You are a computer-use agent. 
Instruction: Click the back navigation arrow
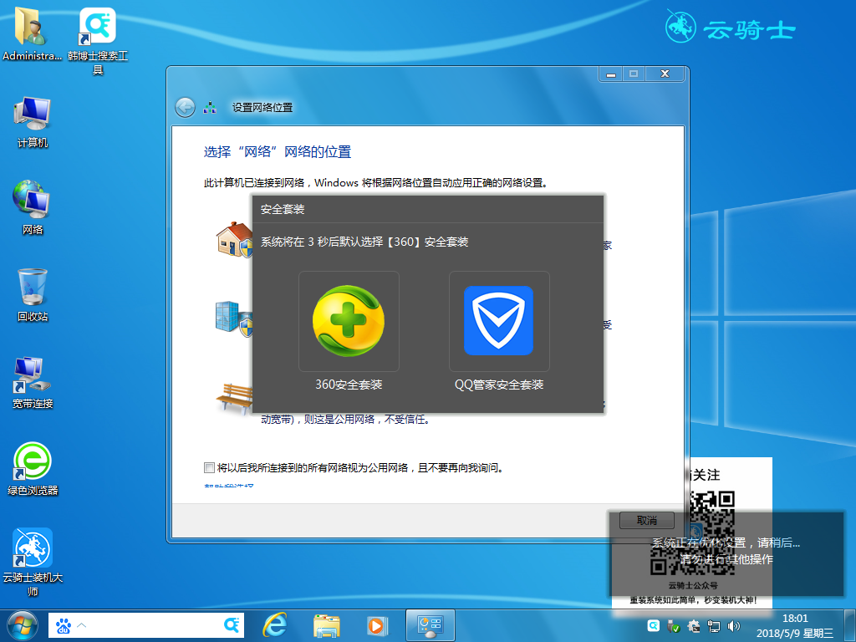[x=185, y=106]
